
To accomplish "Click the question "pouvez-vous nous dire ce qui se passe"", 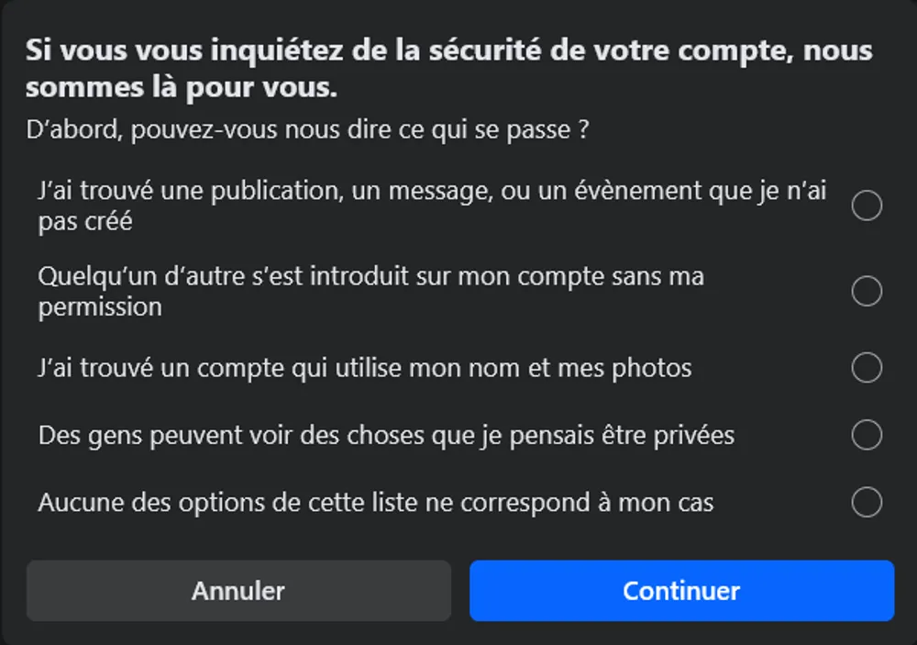I will click(314, 129).
